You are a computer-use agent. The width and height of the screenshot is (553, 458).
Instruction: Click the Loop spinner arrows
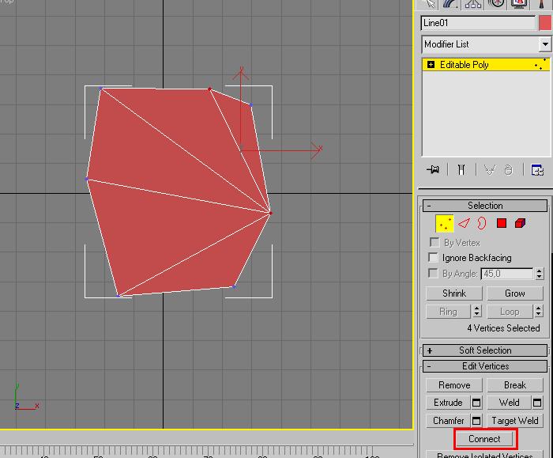tap(539, 312)
